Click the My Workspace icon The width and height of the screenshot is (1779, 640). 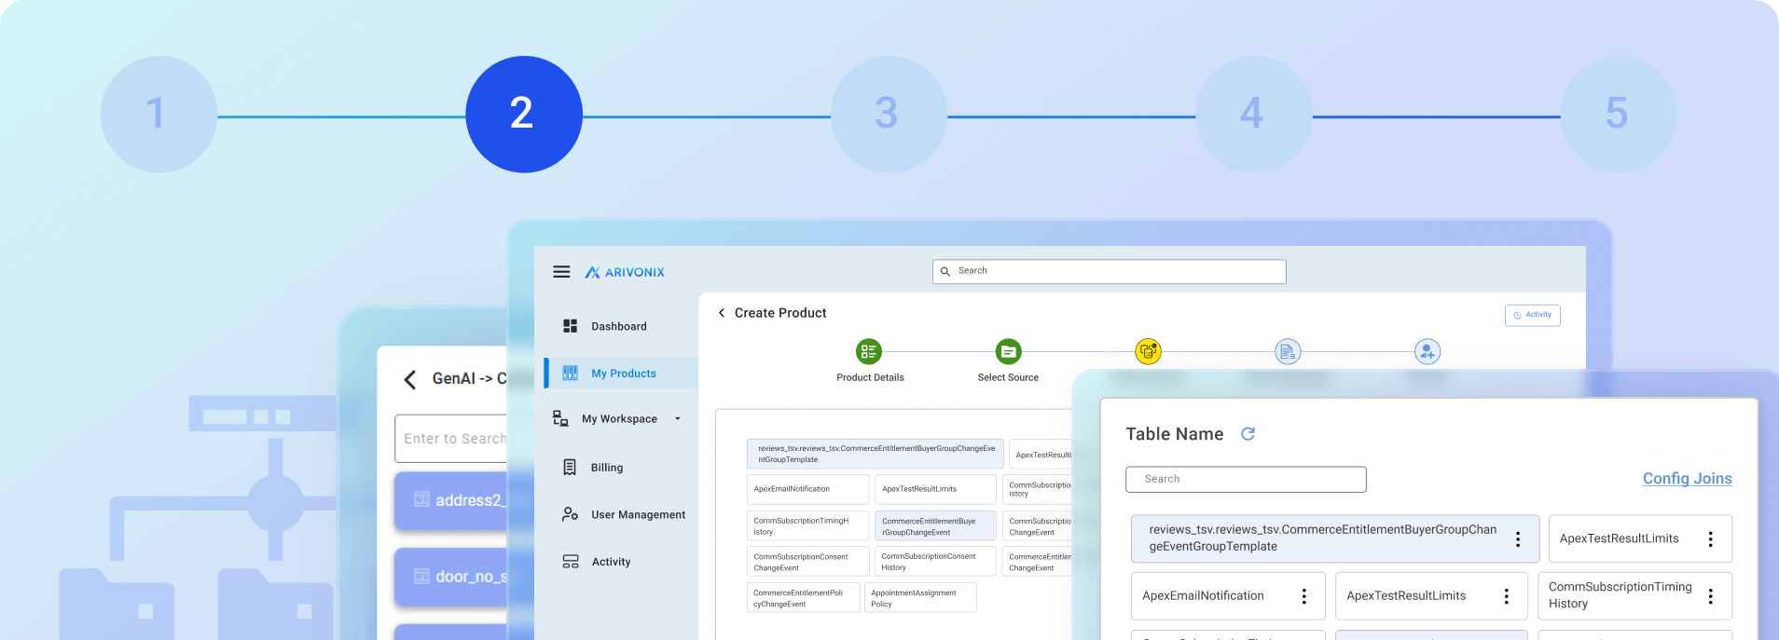point(560,418)
